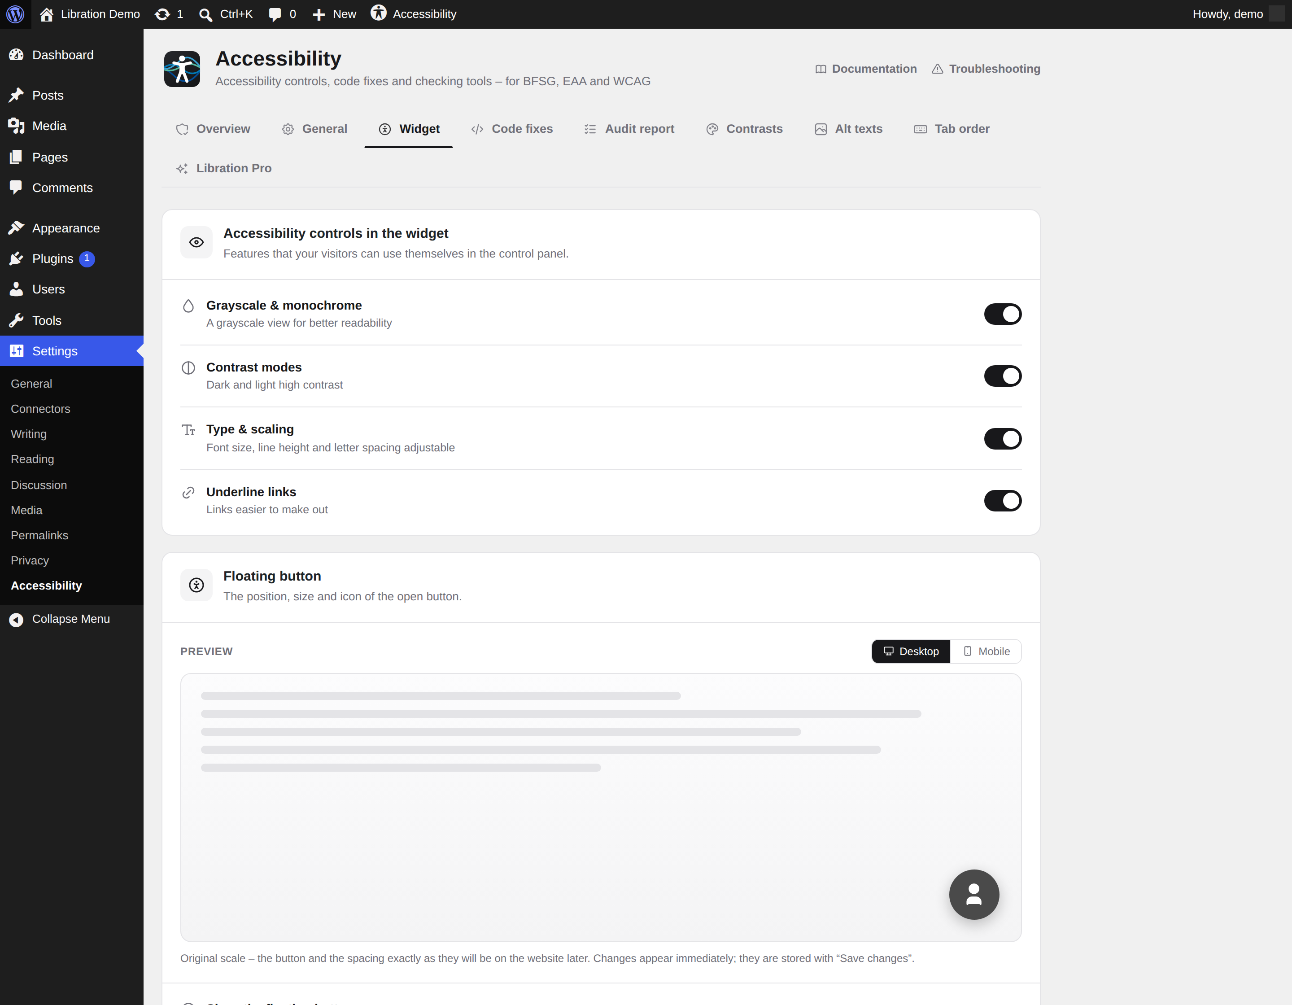Open General under Settings submenu

(x=31, y=384)
